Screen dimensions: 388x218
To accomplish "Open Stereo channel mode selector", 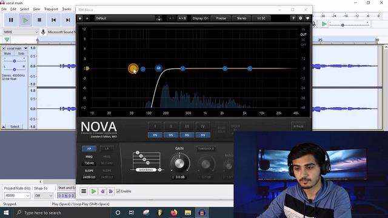I will point(241,18).
